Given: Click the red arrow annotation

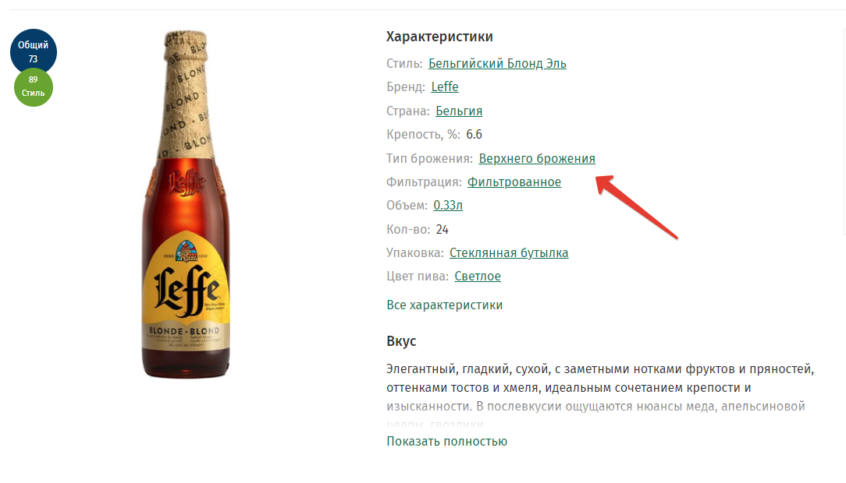Looking at the screenshot, I should tap(636, 206).
